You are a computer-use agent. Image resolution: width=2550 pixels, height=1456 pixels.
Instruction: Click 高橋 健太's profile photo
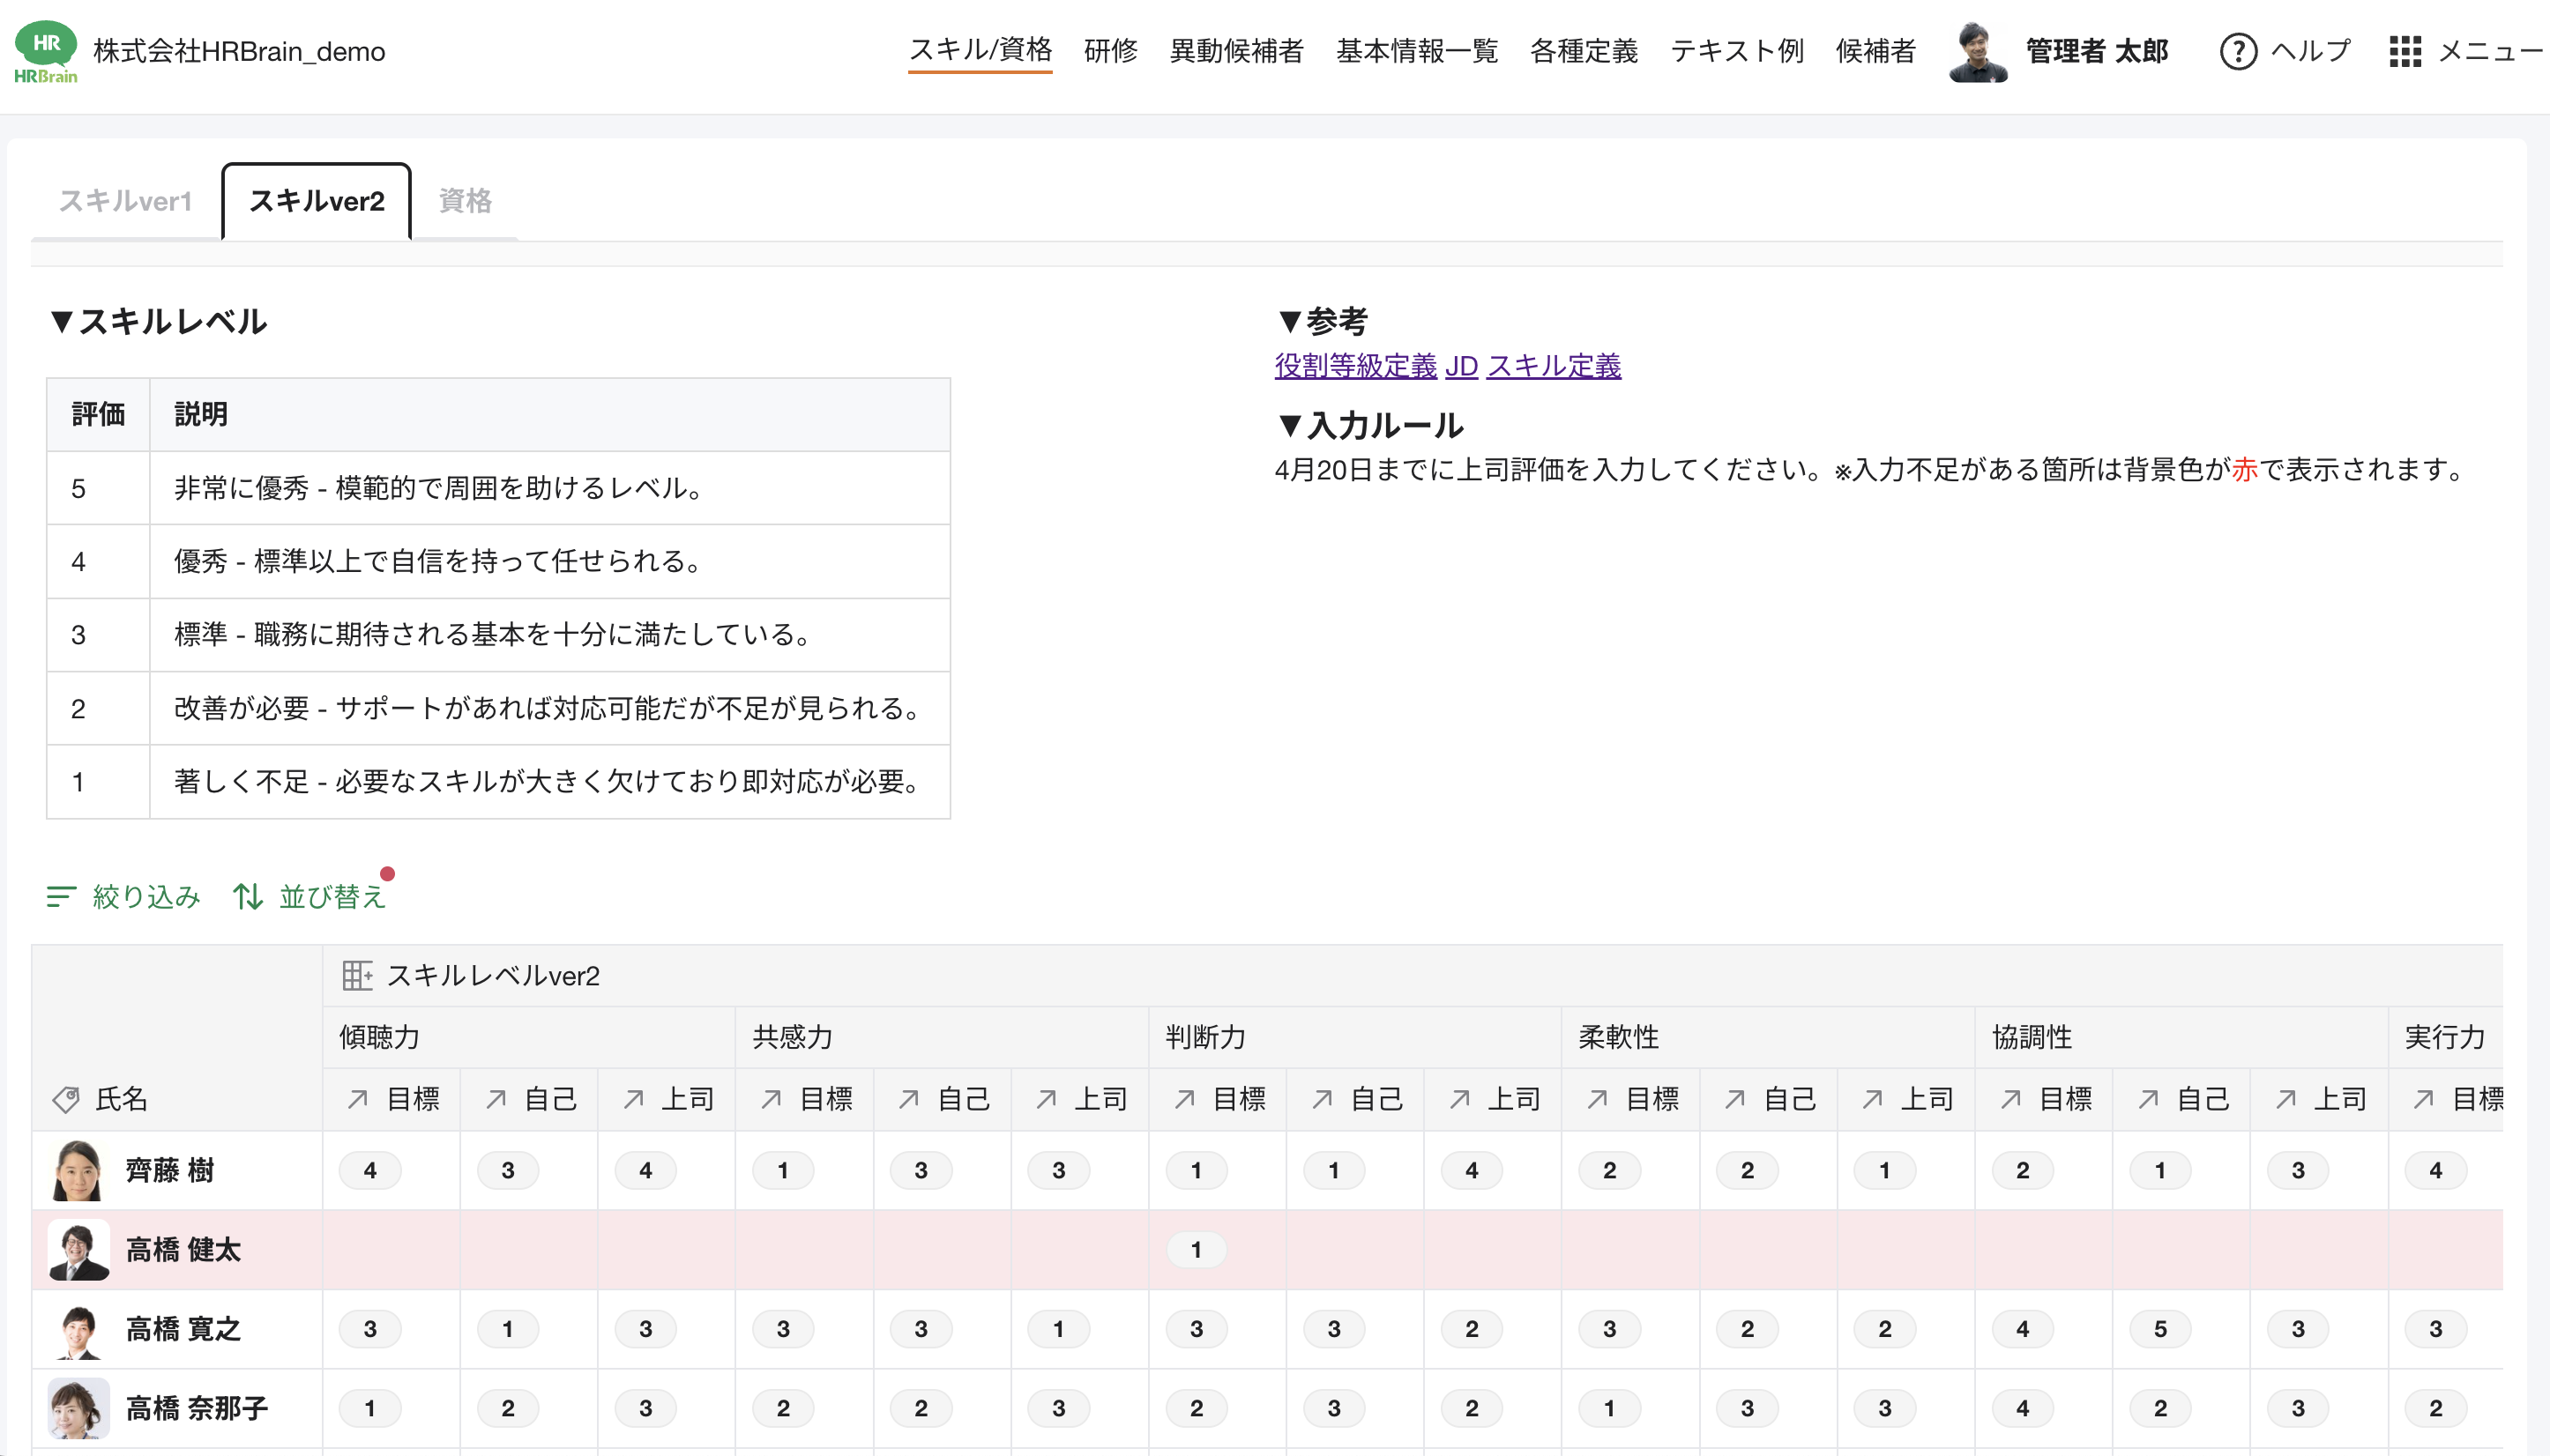(79, 1249)
